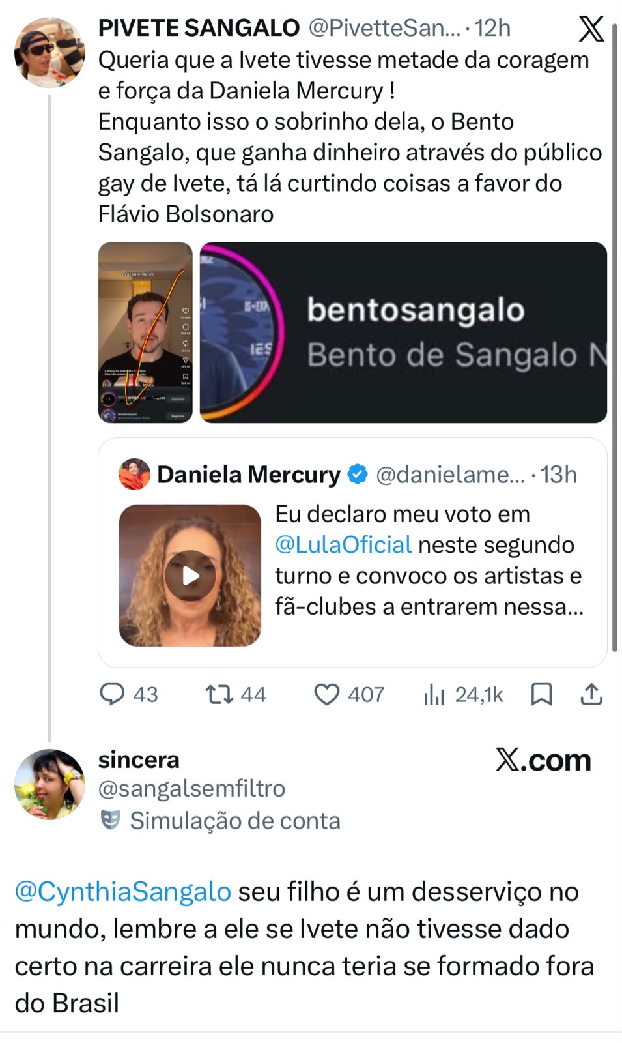
Task: Open the @CynthiaSangalo mention link
Action: tap(123, 892)
